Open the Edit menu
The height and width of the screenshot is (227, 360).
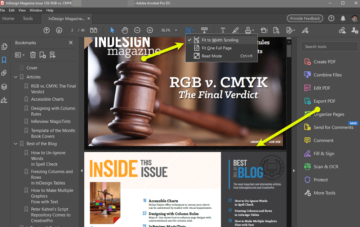pos(12,10)
